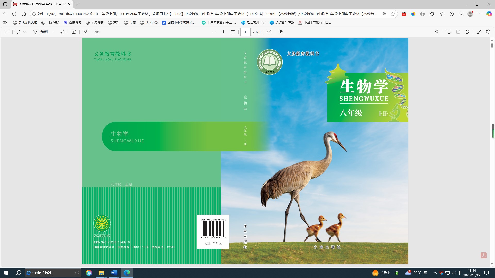This screenshot has height=278, width=495.
Task: Click the read aloud icon
Action: click(x=85, y=32)
